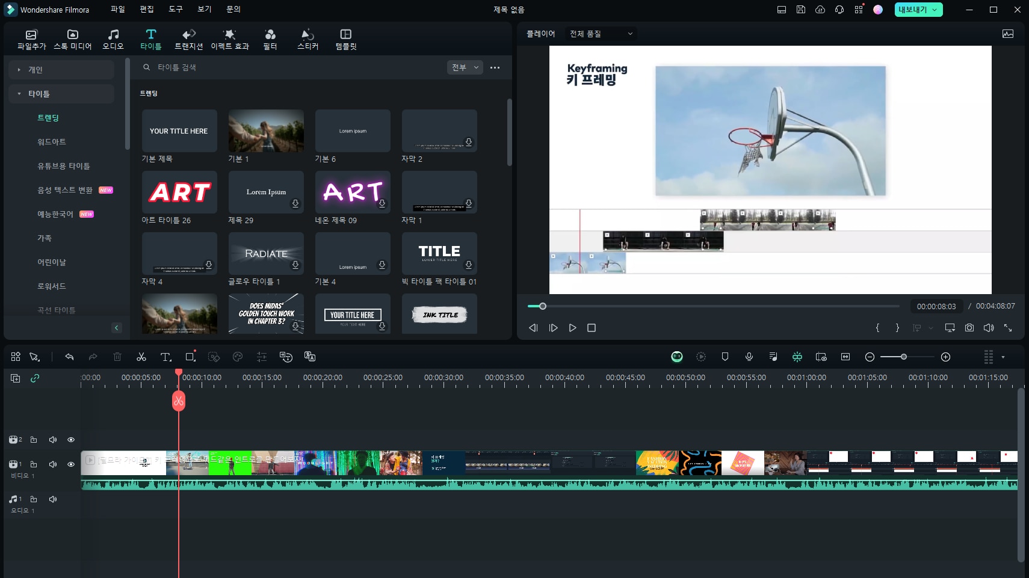Screen dimensions: 1029x578
Task: Select the 기본 제목 title thumbnail
Action: point(179,131)
